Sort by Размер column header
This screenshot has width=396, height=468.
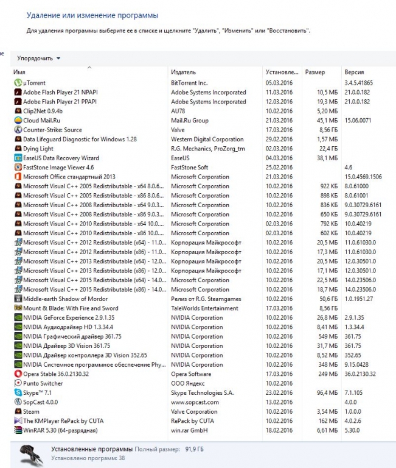pyautogui.click(x=315, y=73)
